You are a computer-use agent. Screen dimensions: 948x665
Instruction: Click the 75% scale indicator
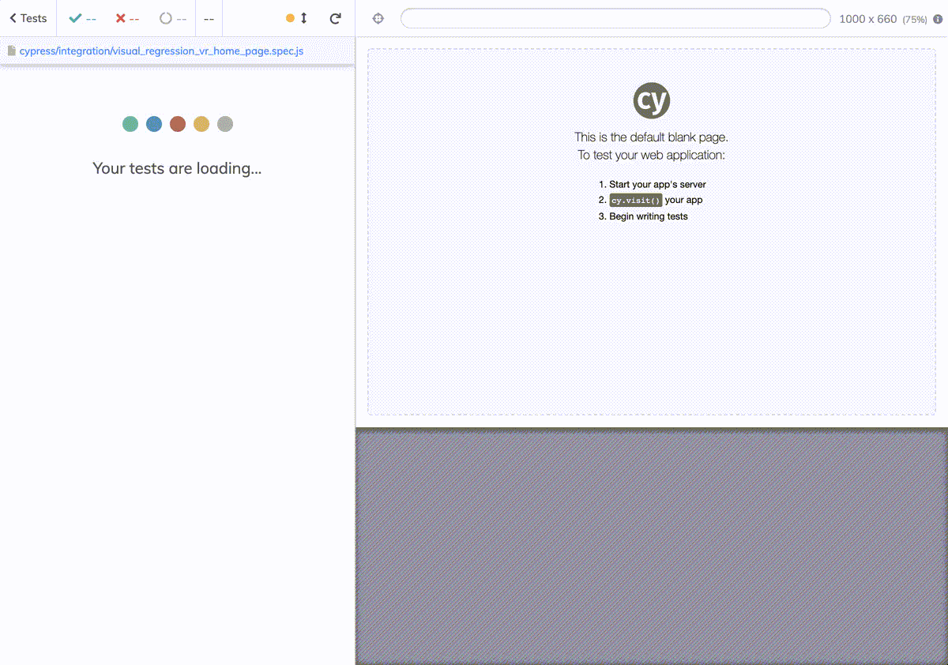(x=915, y=20)
